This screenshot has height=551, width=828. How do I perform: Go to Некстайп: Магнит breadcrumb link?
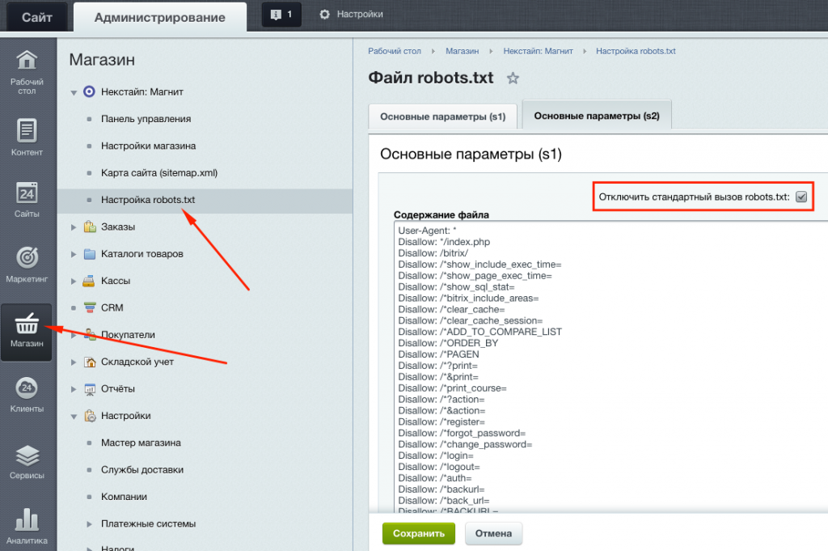(x=538, y=51)
